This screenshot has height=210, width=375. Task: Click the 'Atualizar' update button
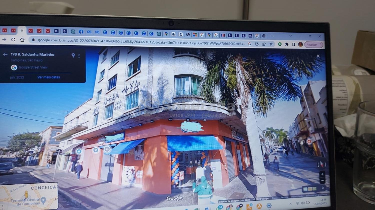pos(312,45)
